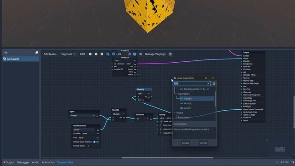Toggle preview eye on Add FloatOp node

[149, 97]
